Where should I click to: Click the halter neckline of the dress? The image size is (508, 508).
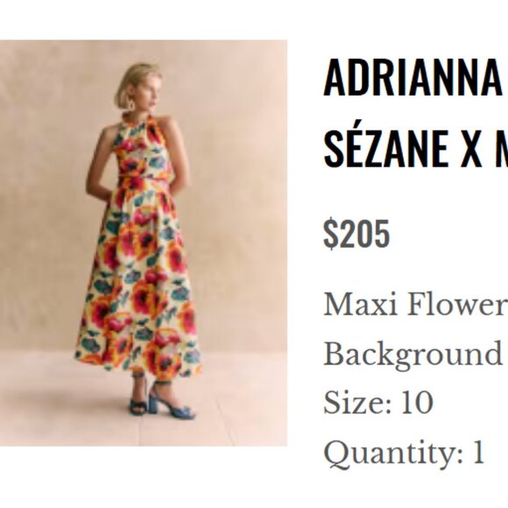[142, 121]
